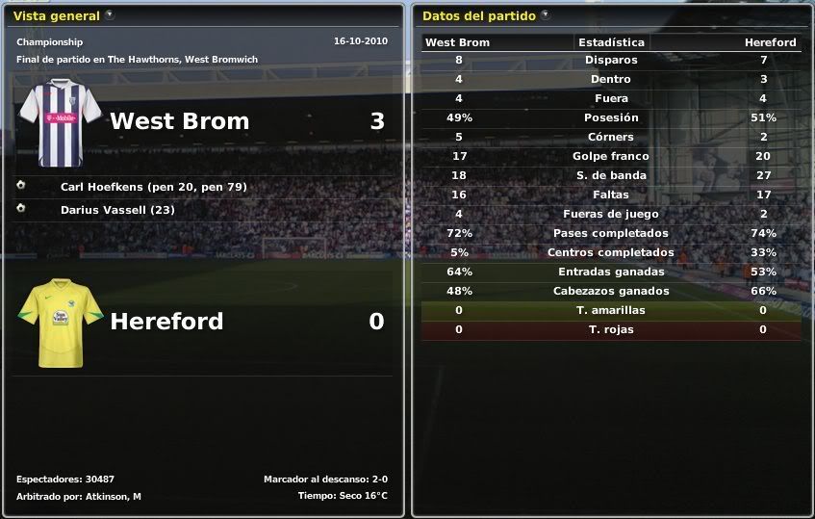Click the West Brom stats column header
815x519 pixels.
point(457,42)
